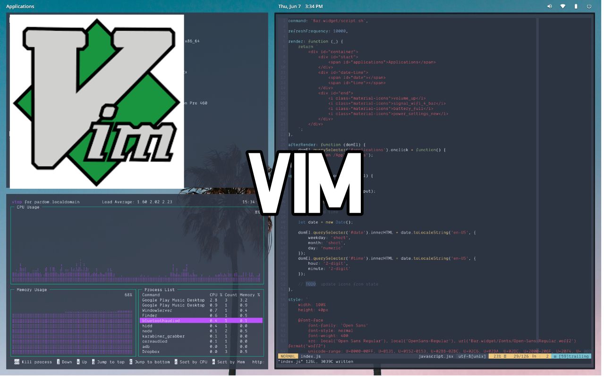Click the 'refreshFrequency: 10000,' line in Vim
The image size is (604, 377).
coord(318,31)
